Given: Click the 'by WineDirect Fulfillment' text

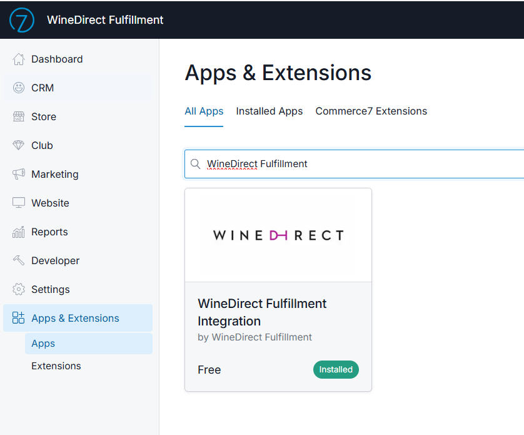Looking at the screenshot, I should pyautogui.click(x=254, y=337).
